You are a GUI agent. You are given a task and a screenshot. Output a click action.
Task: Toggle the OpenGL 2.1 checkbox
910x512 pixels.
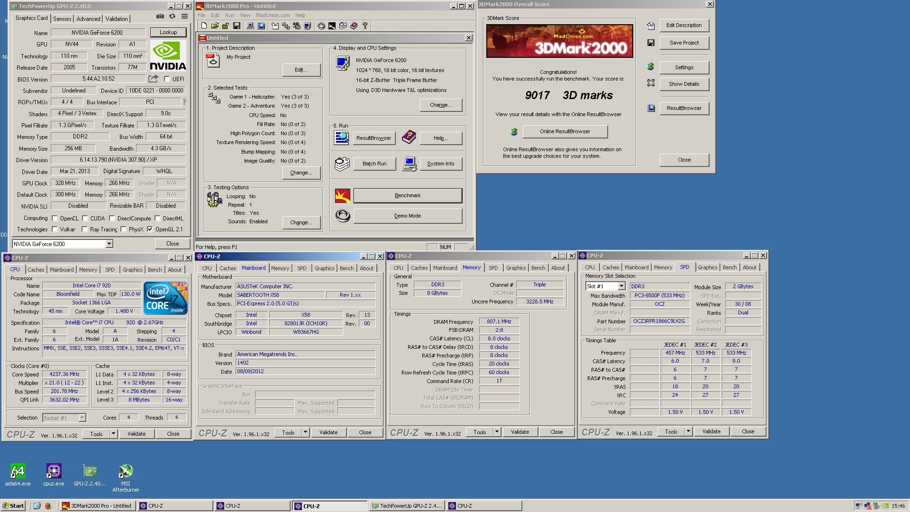pyautogui.click(x=150, y=229)
